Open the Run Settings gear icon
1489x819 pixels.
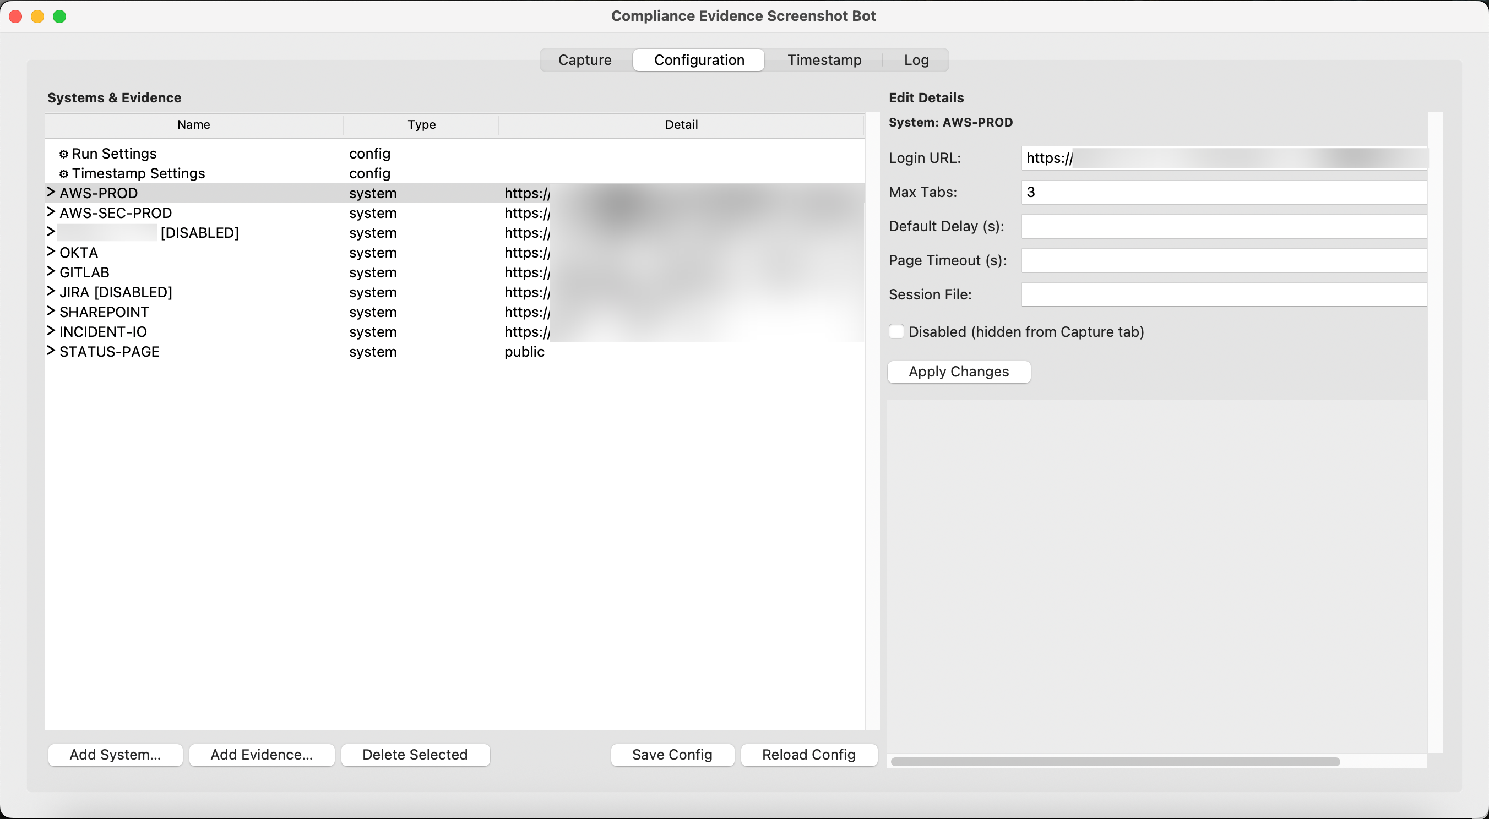click(x=63, y=153)
